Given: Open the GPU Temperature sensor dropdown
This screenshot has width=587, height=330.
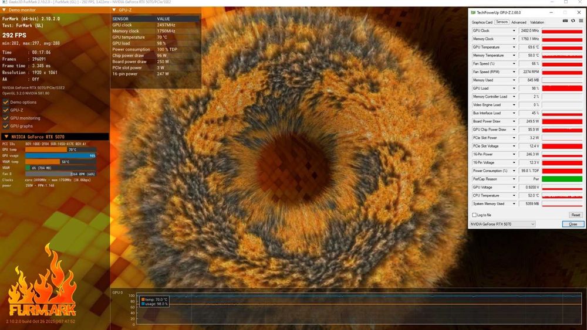Looking at the screenshot, I should point(514,47).
